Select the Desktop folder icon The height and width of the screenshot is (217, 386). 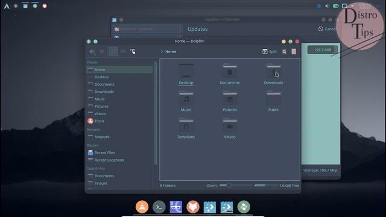[x=186, y=71]
